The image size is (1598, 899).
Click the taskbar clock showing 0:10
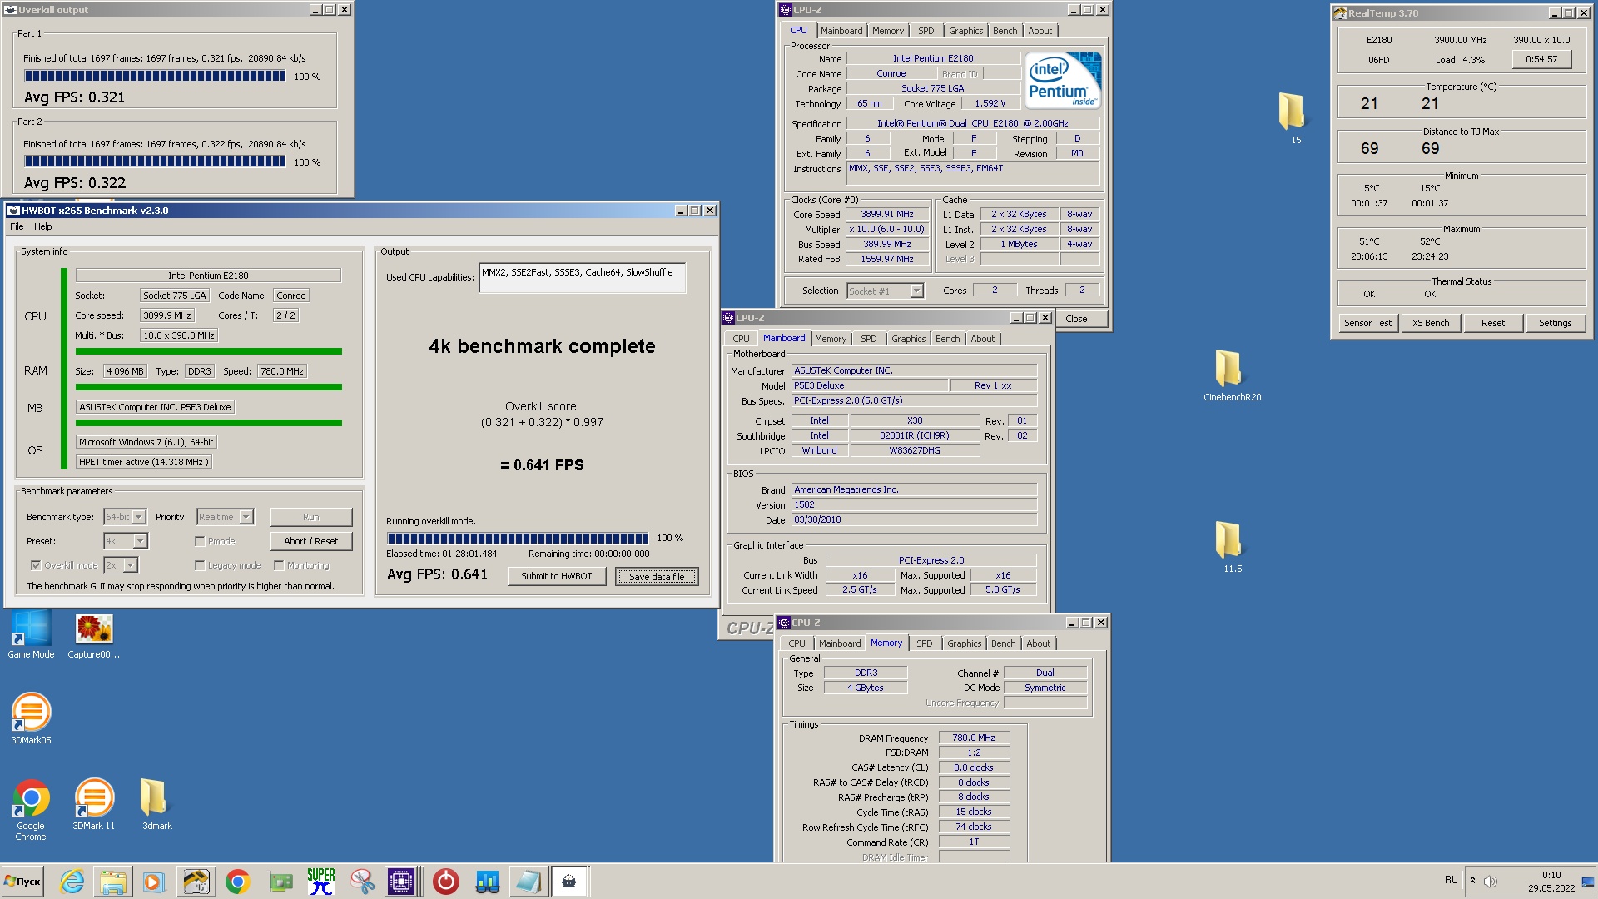1551,882
